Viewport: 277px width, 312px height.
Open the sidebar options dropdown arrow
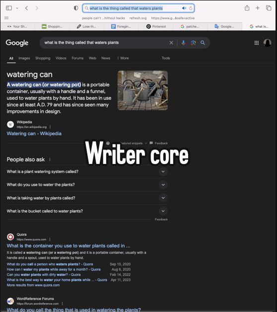17,8
